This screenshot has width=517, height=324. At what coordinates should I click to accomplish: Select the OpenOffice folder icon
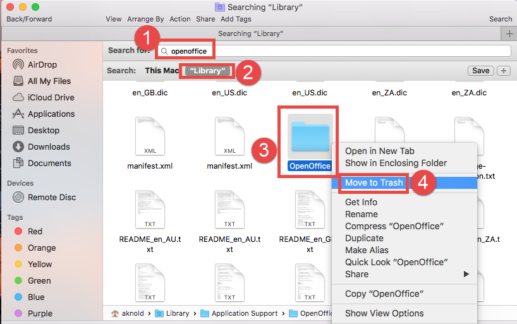tap(310, 137)
